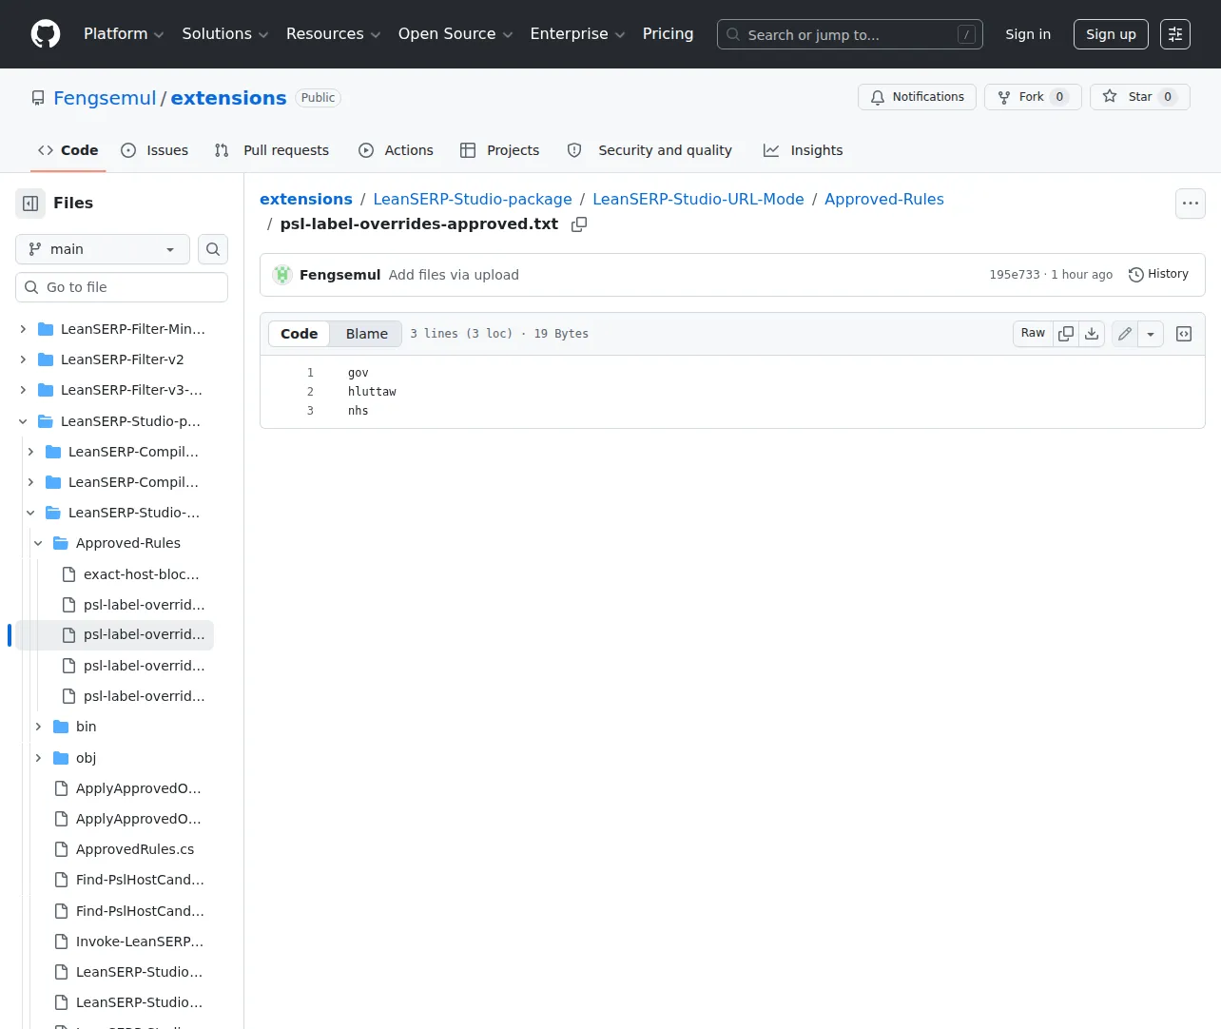Go to the Pricing page

tap(669, 34)
